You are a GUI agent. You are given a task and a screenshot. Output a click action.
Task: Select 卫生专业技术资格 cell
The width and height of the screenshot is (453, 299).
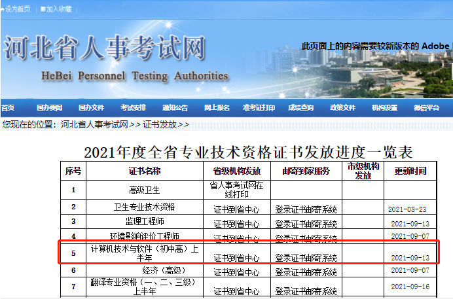pyautogui.click(x=145, y=207)
